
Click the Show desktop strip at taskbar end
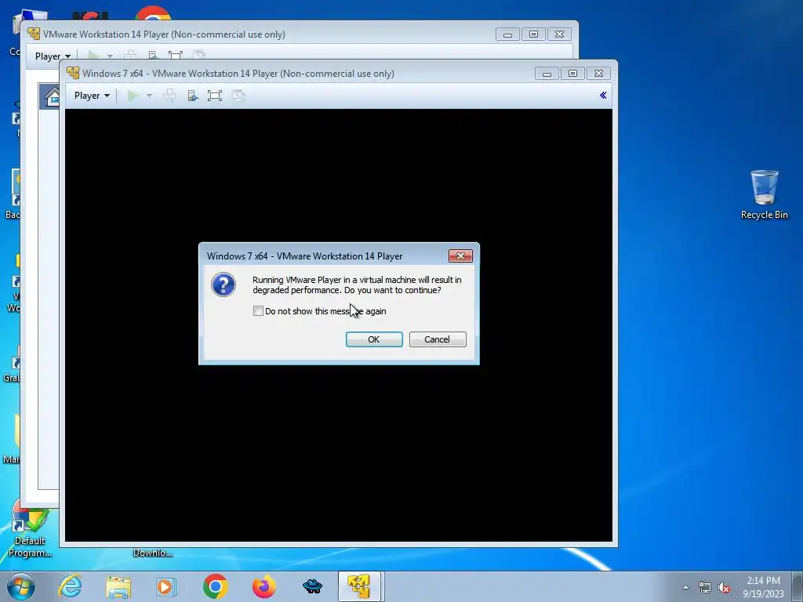pos(798,586)
